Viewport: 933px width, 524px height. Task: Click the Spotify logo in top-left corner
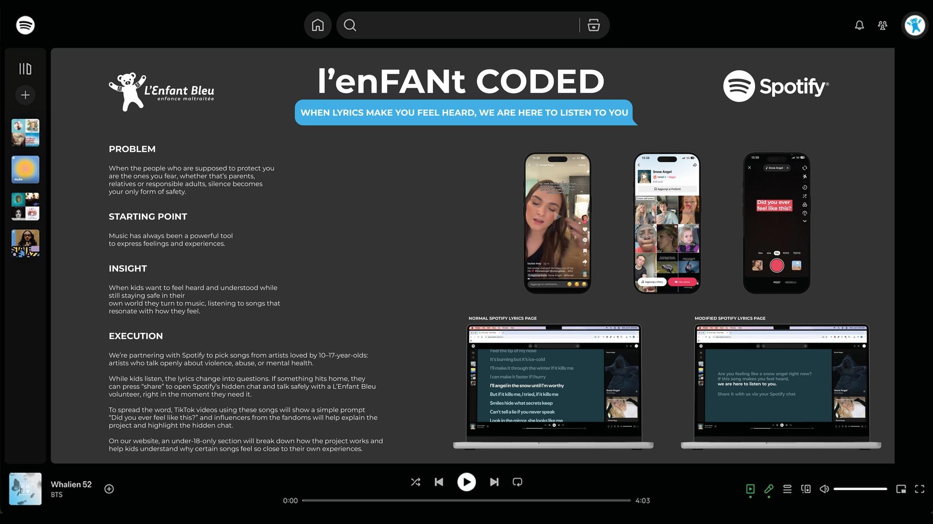click(25, 25)
